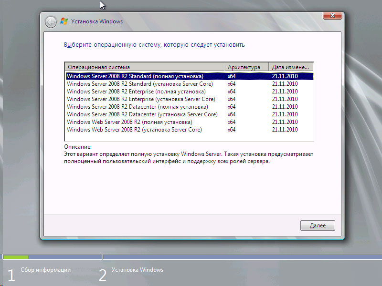This screenshot has width=382, height=286.
Task: Click the Операционная система column header
Action: tap(145, 67)
